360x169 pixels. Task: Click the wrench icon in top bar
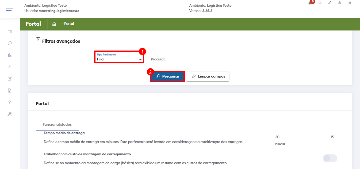(x=330, y=3)
